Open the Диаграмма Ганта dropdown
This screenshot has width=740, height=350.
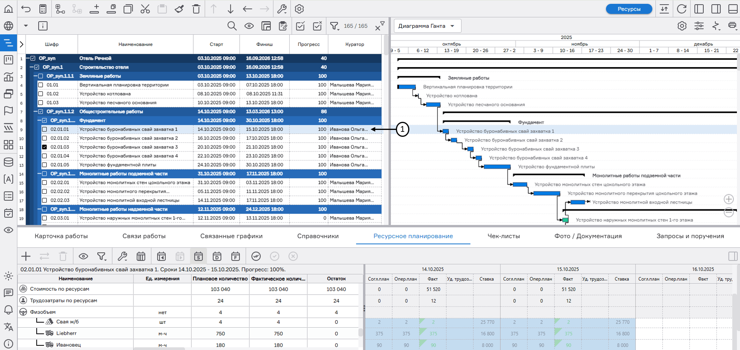[427, 26]
